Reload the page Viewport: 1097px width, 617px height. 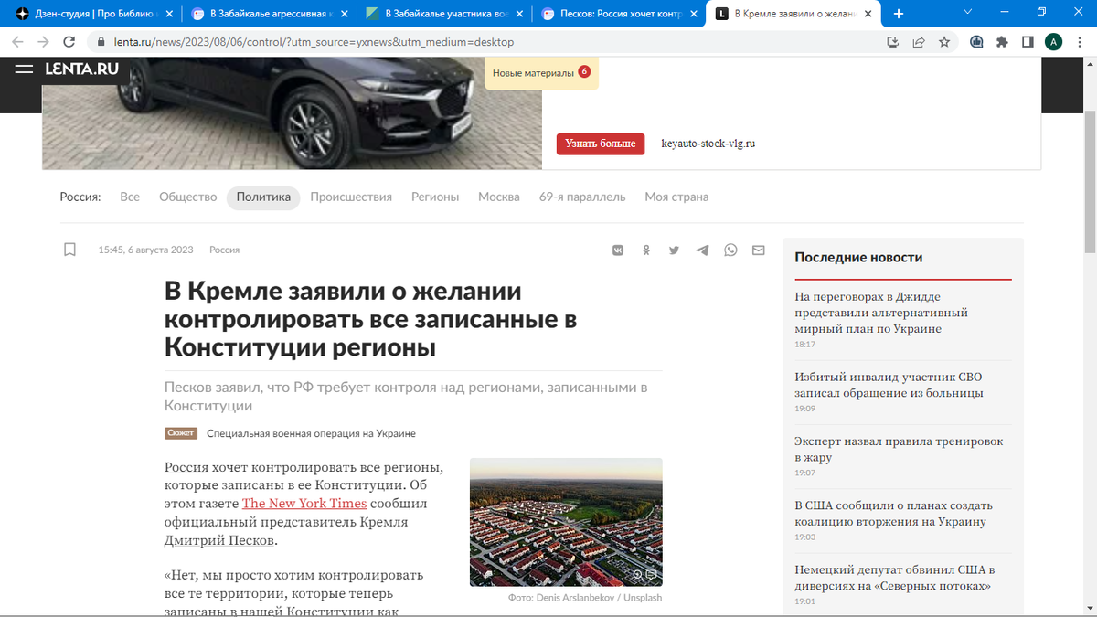click(x=69, y=42)
